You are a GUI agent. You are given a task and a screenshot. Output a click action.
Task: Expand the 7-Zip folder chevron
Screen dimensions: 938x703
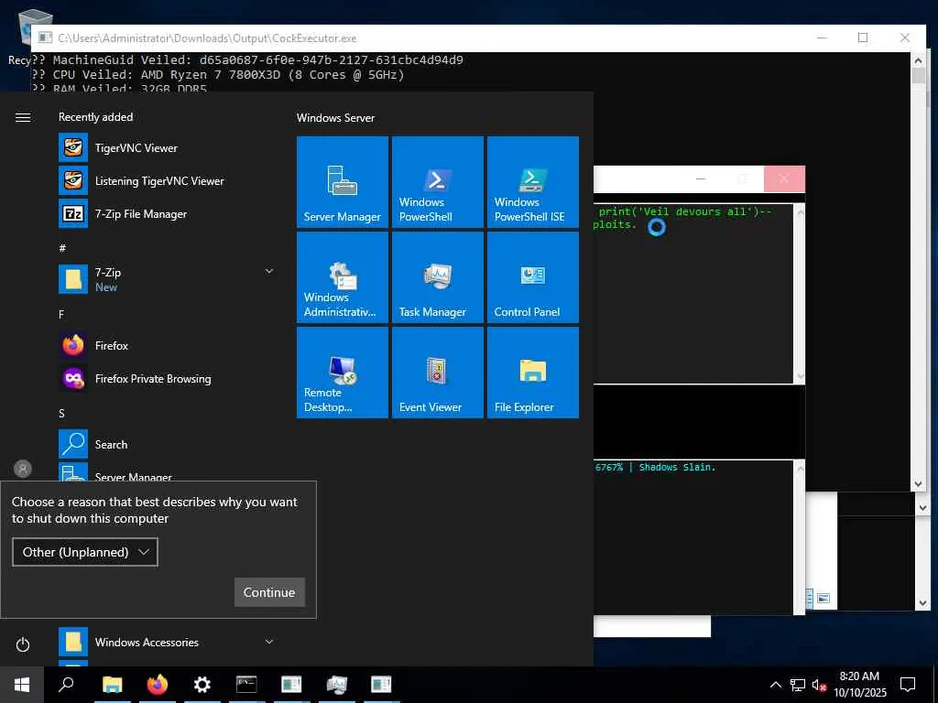click(x=269, y=271)
